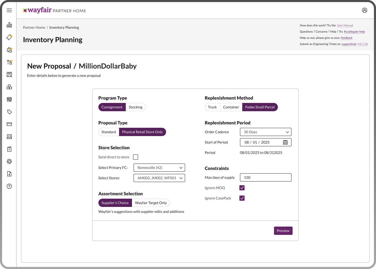
Task: Click the Start of Period date field
Action: pyautogui.click(x=266, y=142)
